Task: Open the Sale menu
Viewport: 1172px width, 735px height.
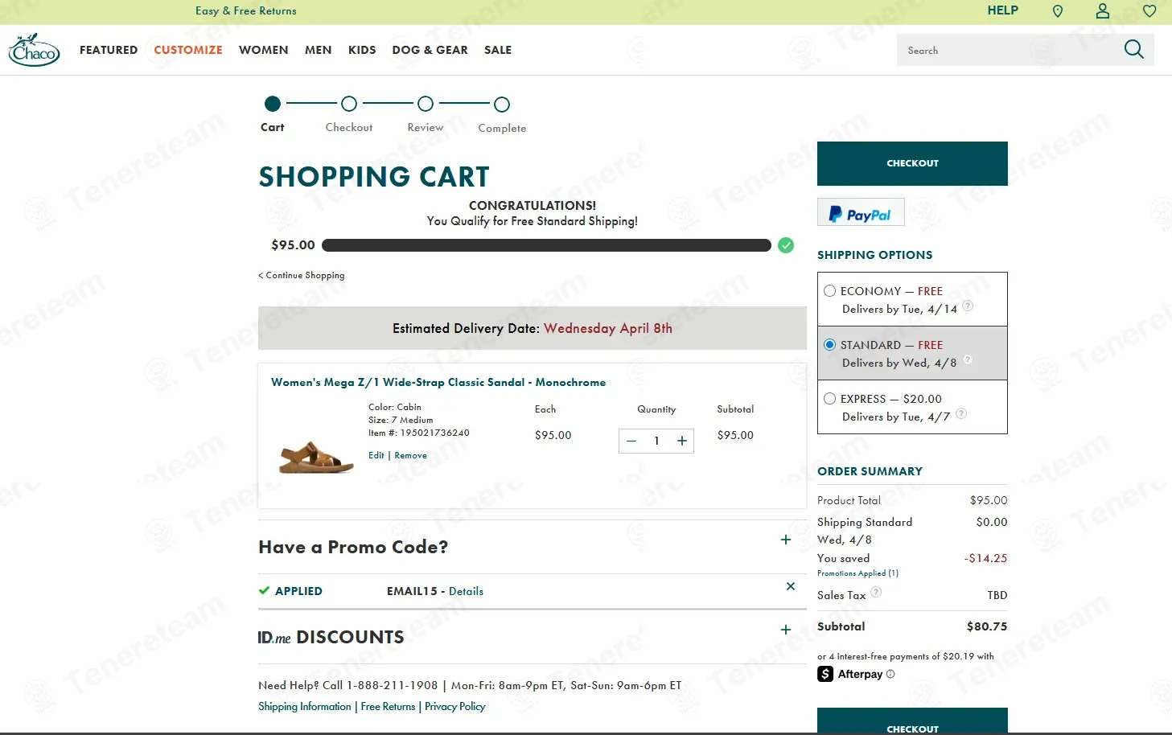Action: pyautogui.click(x=498, y=50)
